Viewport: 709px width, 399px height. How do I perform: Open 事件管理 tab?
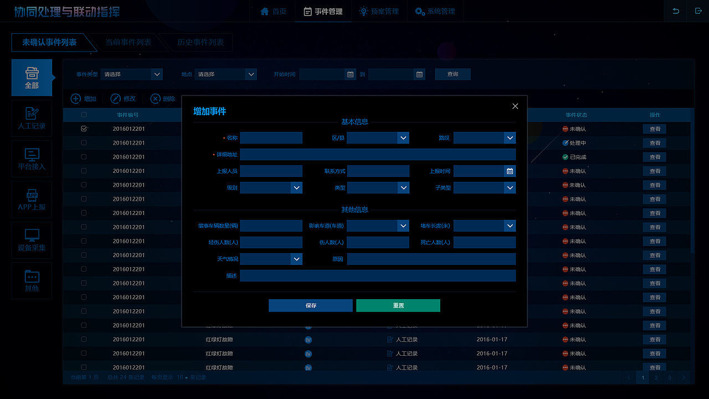point(323,11)
